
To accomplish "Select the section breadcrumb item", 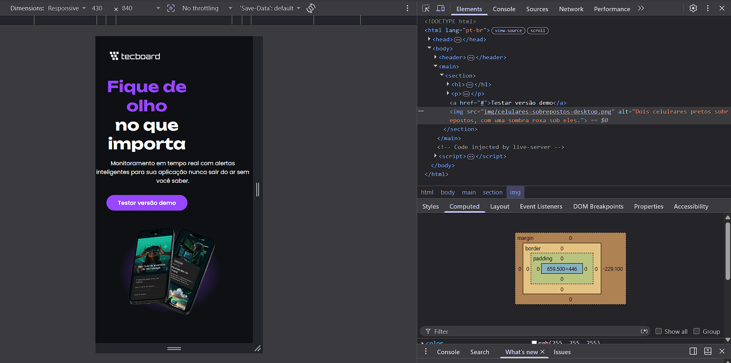I will click(x=493, y=192).
